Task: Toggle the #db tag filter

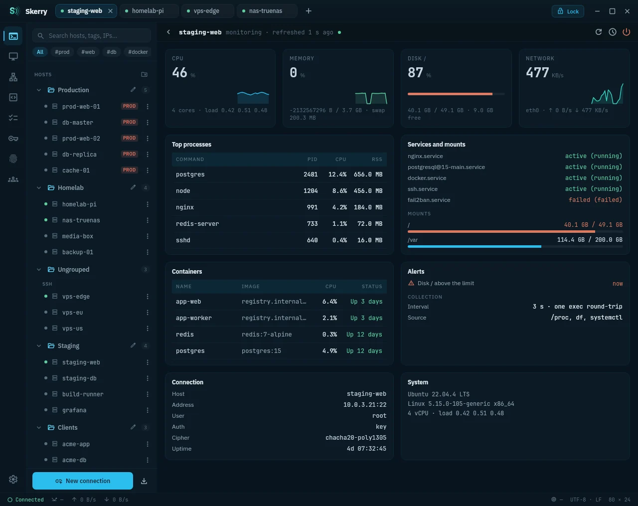Action: tap(112, 52)
